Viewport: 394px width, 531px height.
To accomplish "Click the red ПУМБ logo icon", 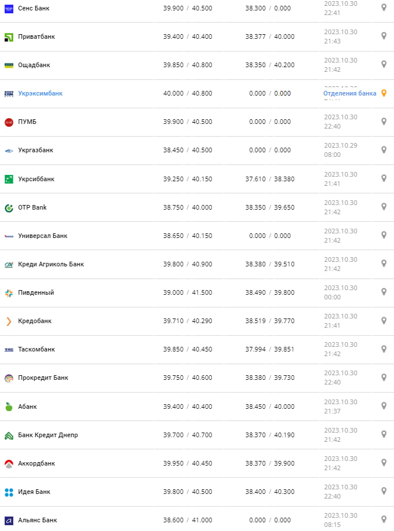I will pyautogui.click(x=9, y=122).
